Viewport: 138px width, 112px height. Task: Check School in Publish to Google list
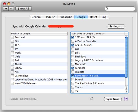click(12, 68)
